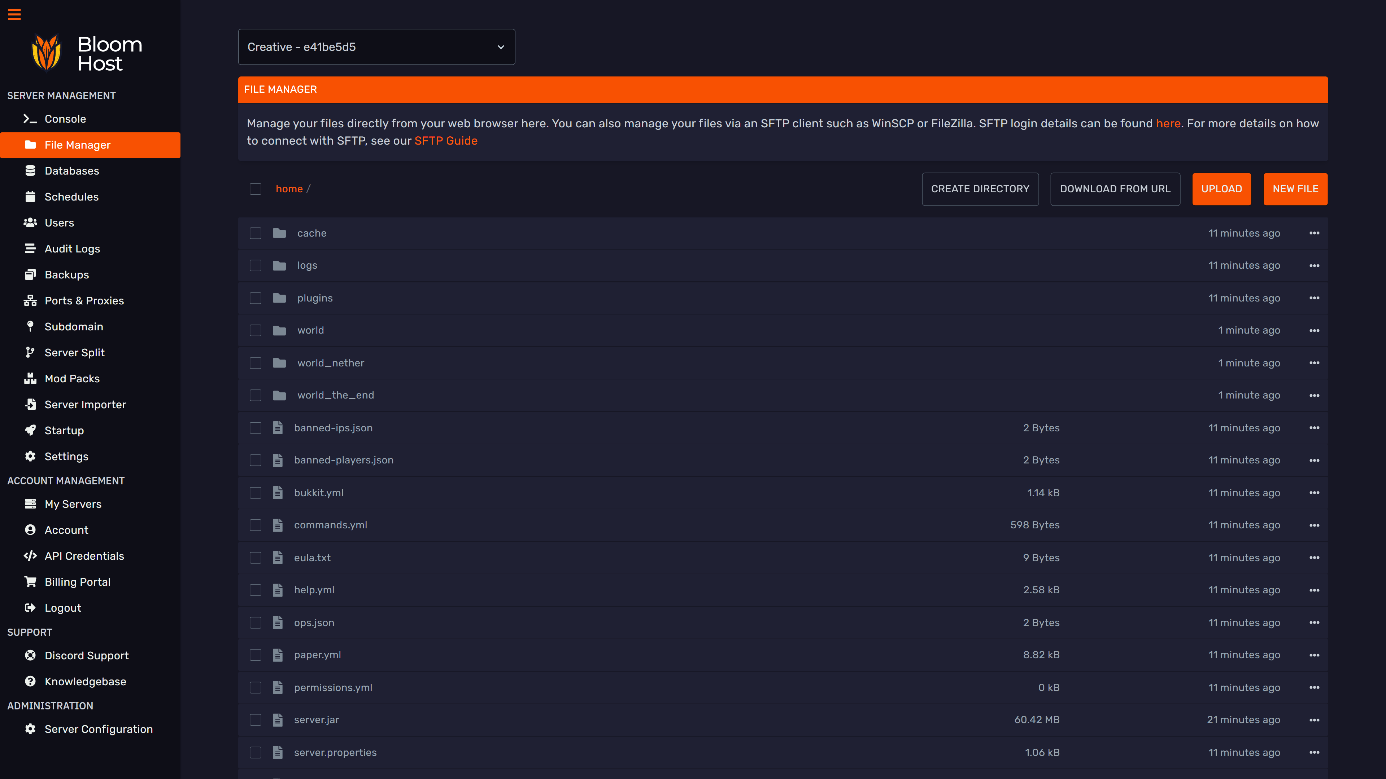Go to Backups in sidebar
The height and width of the screenshot is (779, 1386).
tap(67, 275)
